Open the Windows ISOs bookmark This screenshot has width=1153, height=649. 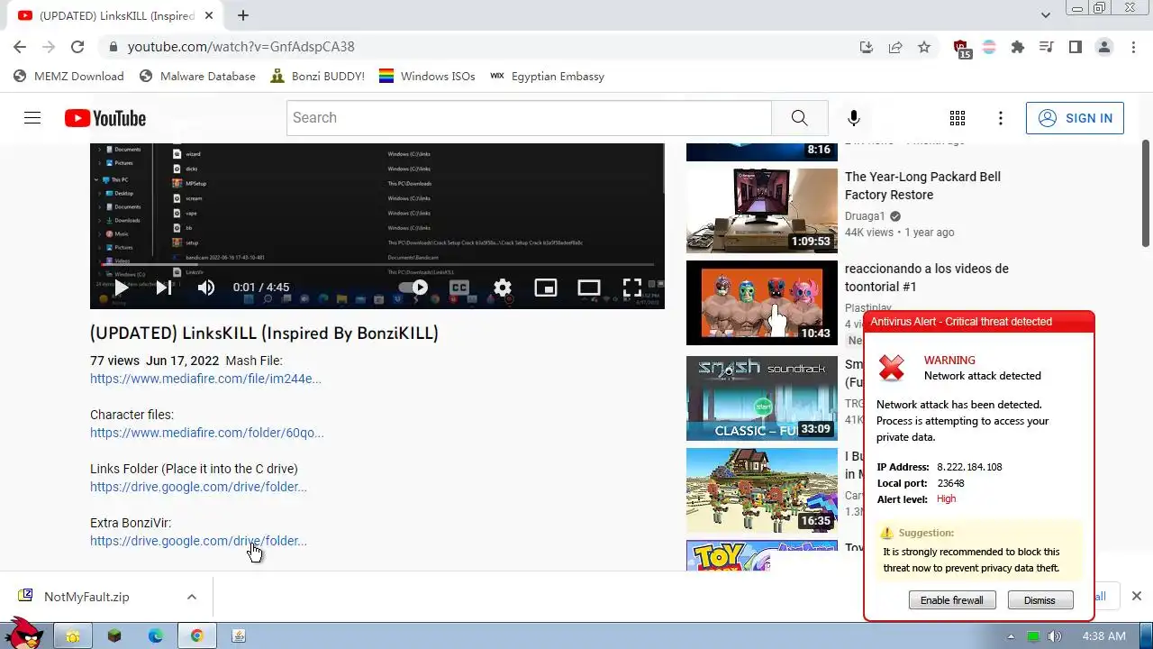pos(427,77)
